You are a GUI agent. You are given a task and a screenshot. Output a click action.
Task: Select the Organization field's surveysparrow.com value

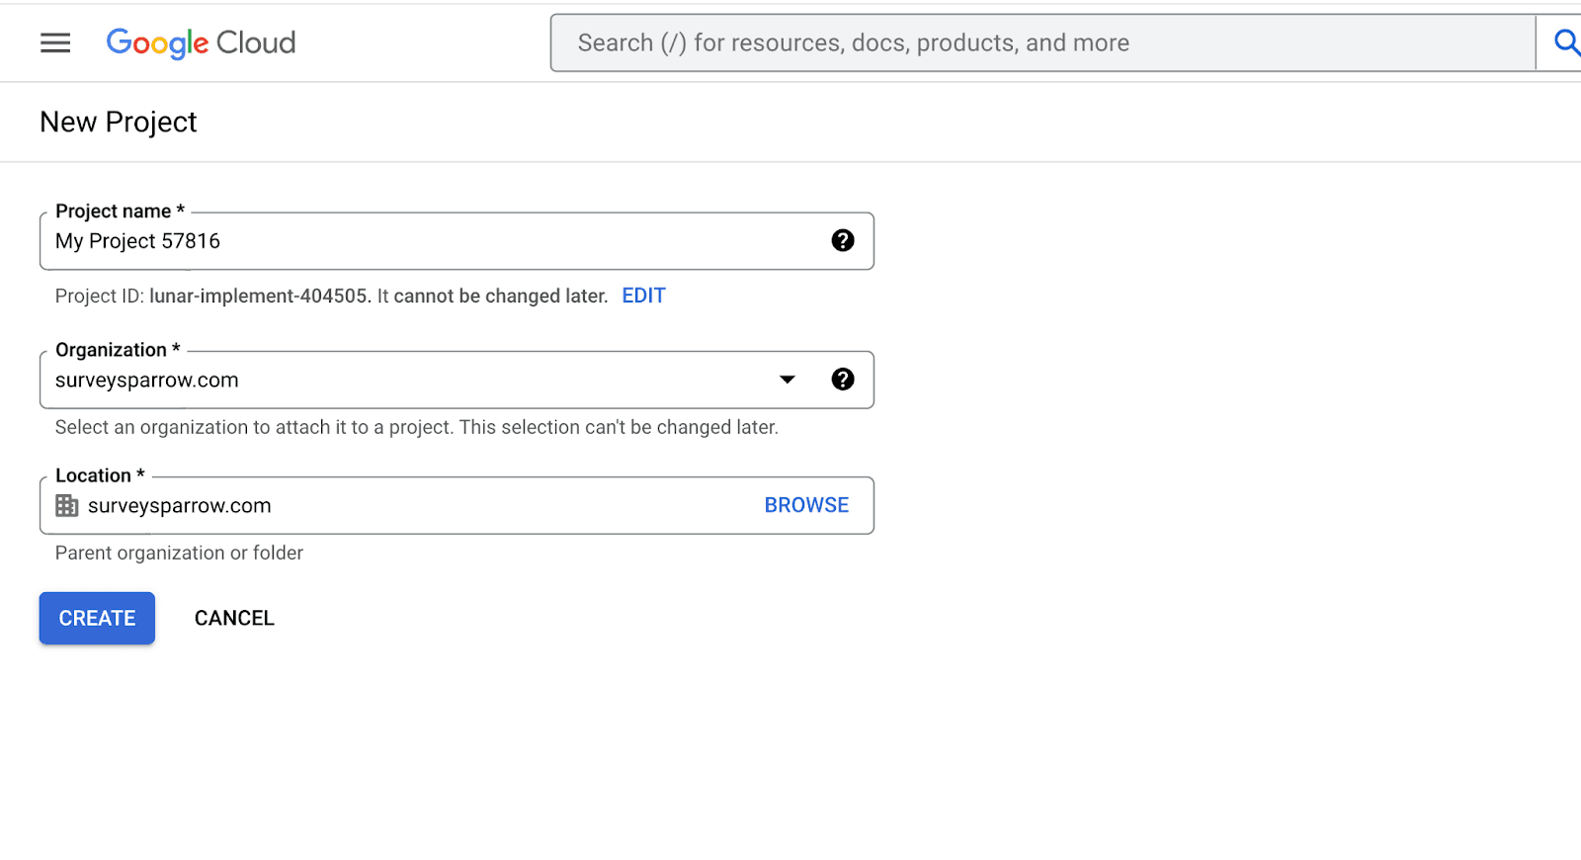[x=147, y=381]
